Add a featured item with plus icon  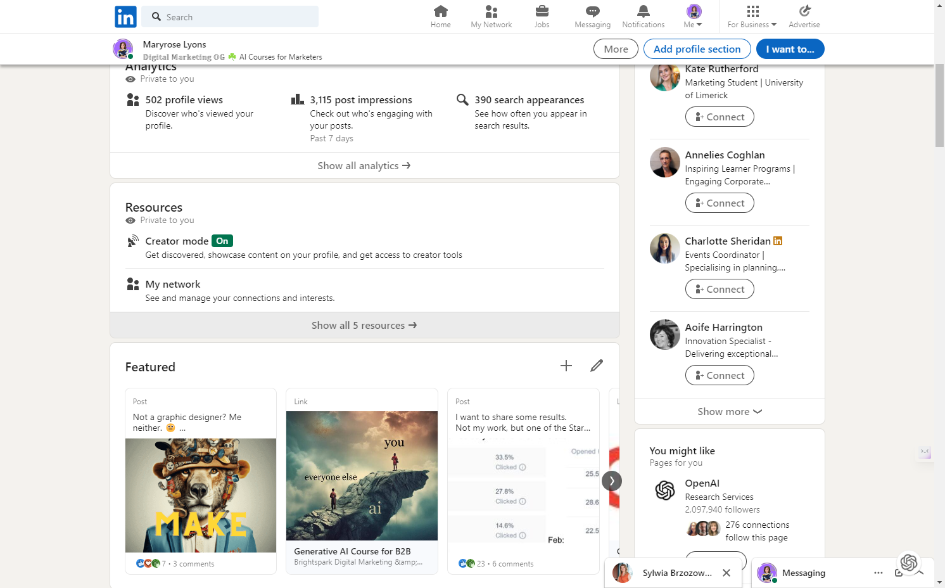click(566, 366)
